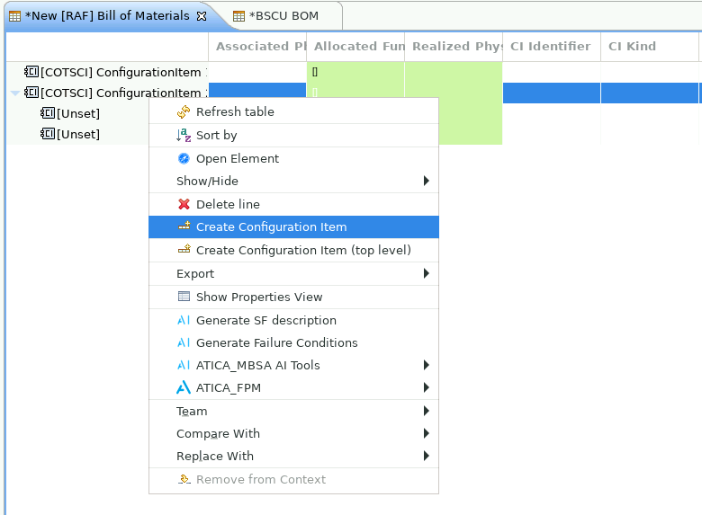Screen dimensions: 702x515
Task: Open the Replace With menu entry
Action: 293,456
